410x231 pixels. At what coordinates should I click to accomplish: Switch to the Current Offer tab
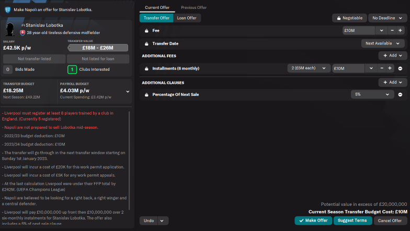(x=157, y=7)
